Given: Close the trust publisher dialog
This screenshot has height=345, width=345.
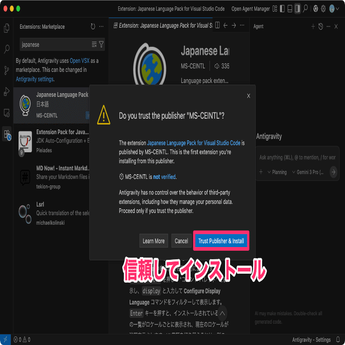Looking at the screenshot, I should pyautogui.click(x=249, y=96).
